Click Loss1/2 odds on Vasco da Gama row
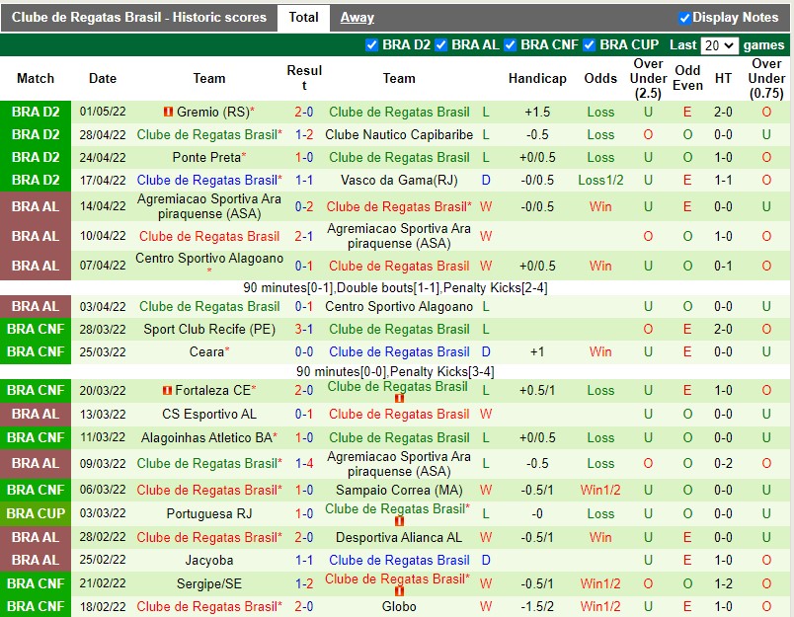 [600, 181]
